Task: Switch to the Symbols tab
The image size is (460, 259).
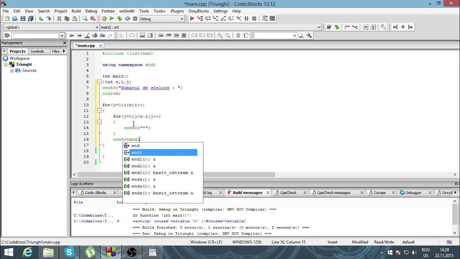Action: click(x=37, y=51)
